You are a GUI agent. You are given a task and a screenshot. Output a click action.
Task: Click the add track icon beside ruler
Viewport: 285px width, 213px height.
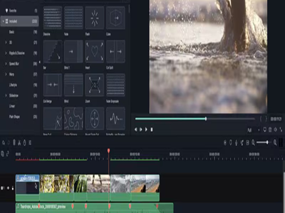click(x=3, y=154)
